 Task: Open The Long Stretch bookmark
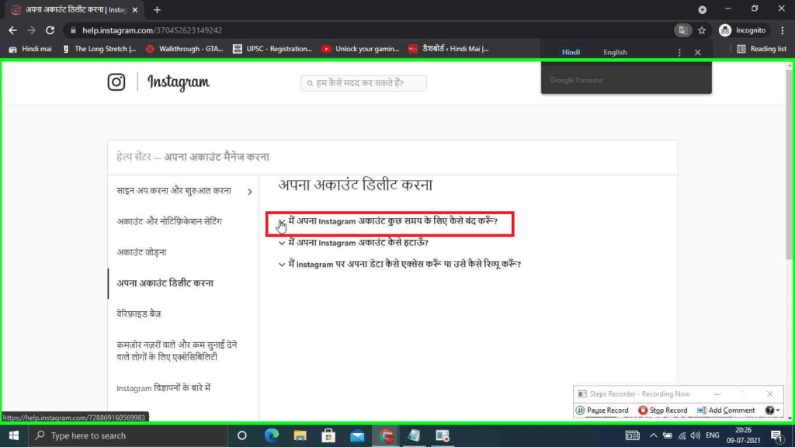tap(99, 49)
